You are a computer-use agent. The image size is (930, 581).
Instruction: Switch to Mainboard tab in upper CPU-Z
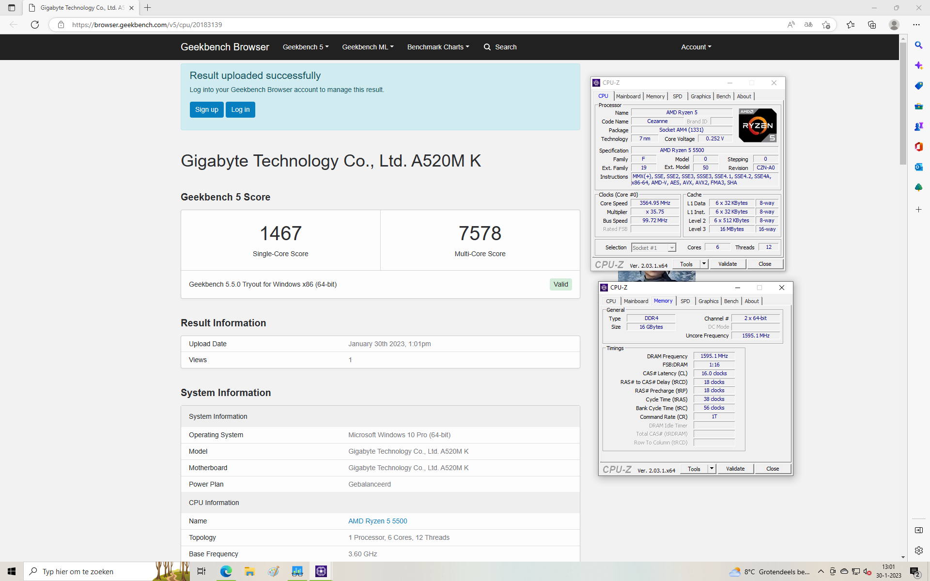click(x=628, y=96)
